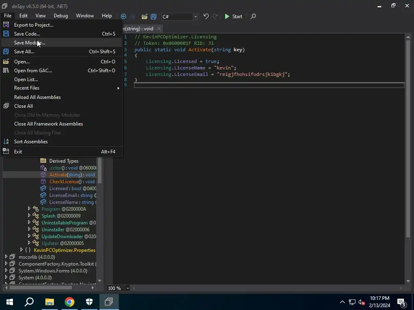The height and width of the screenshot is (310, 414).
Task: Close the Activate(string) : void tab
Action: click(x=158, y=29)
